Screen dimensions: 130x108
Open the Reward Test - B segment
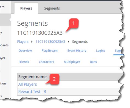click(x=32, y=92)
